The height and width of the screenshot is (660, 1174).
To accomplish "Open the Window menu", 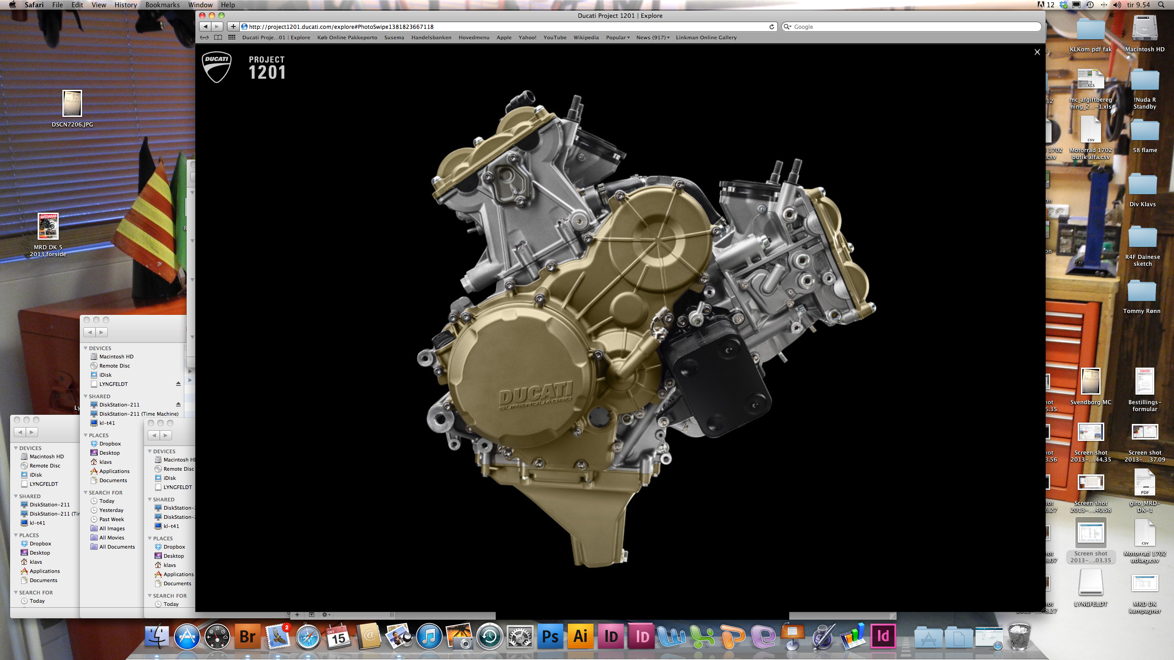I will click(x=200, y=5).
